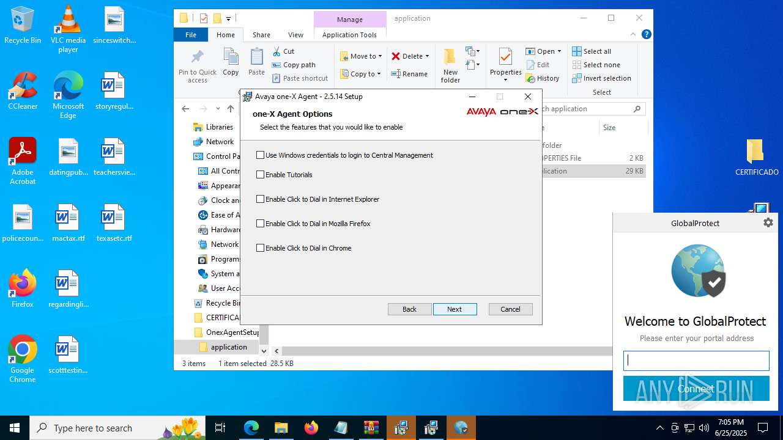Focus the GlobalProtect portal address field
This screenshot has width=783, height=440.
(696, 361)
